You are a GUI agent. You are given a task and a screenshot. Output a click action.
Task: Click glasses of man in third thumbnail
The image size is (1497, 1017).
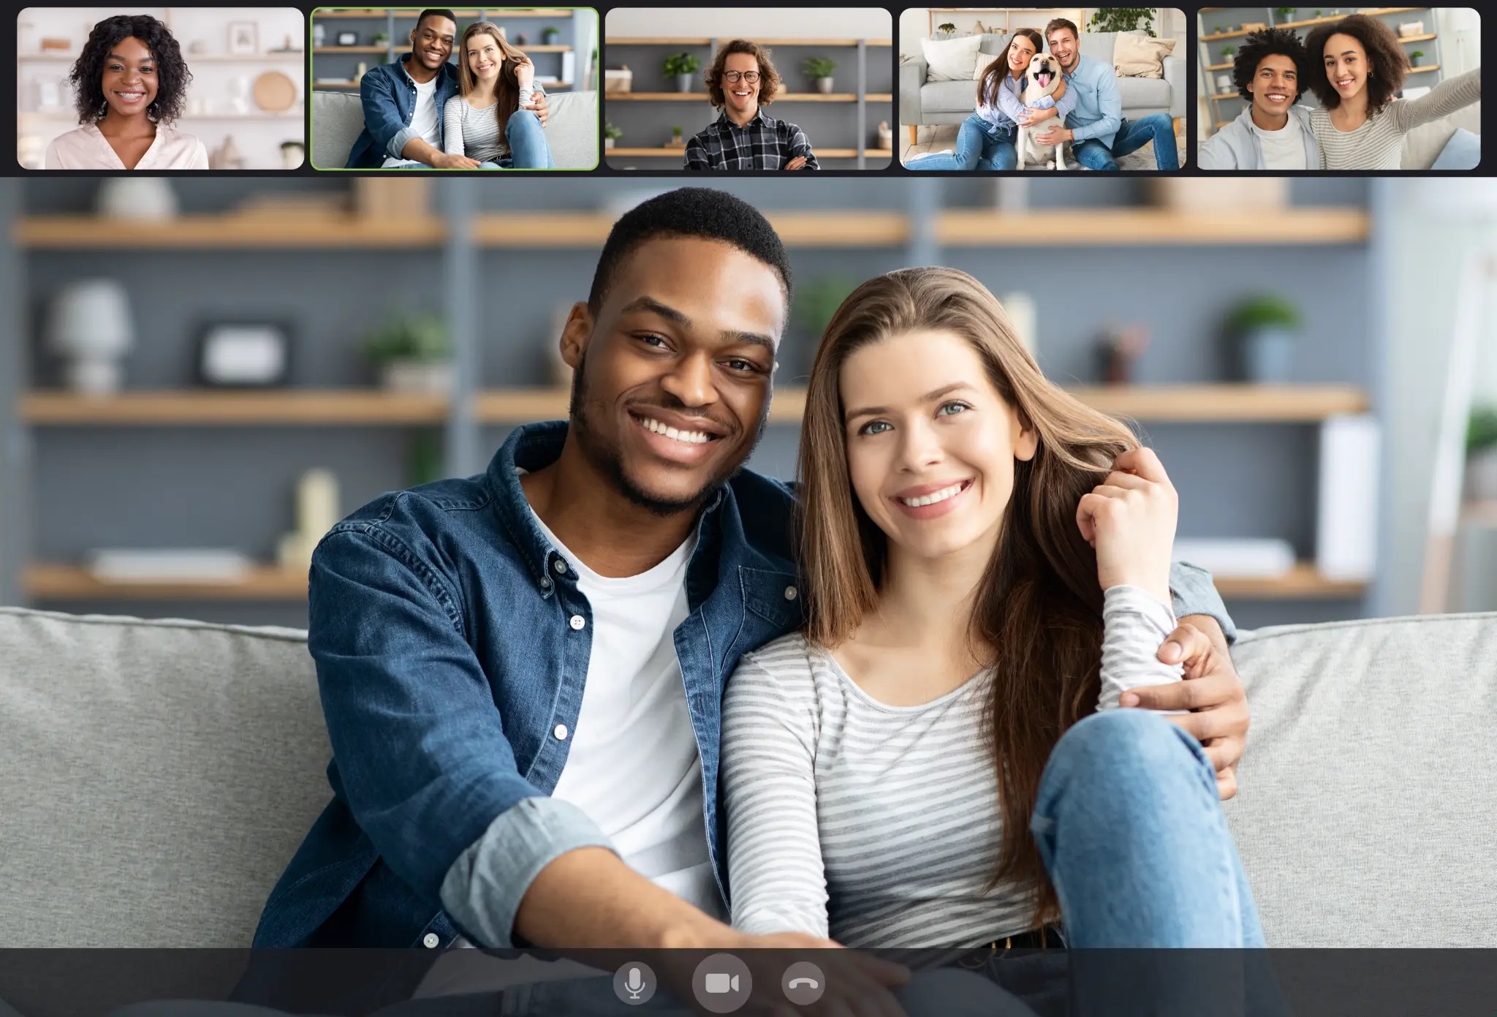tap(742, 76)
